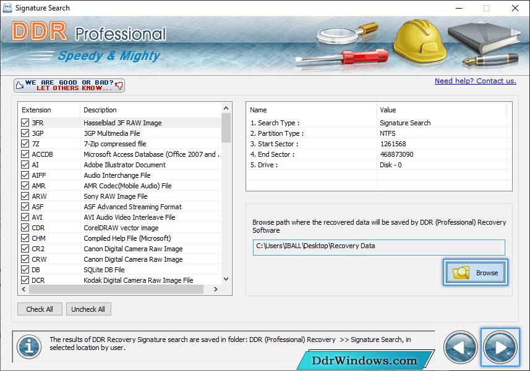
Task: Click the 'NTFS' partition type value
Action: pyautogui.click(x=387, y=133)
